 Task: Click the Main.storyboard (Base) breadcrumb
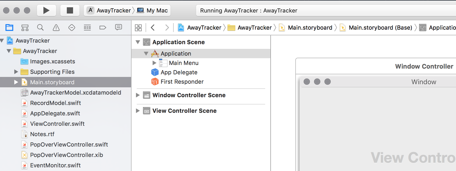376,28
